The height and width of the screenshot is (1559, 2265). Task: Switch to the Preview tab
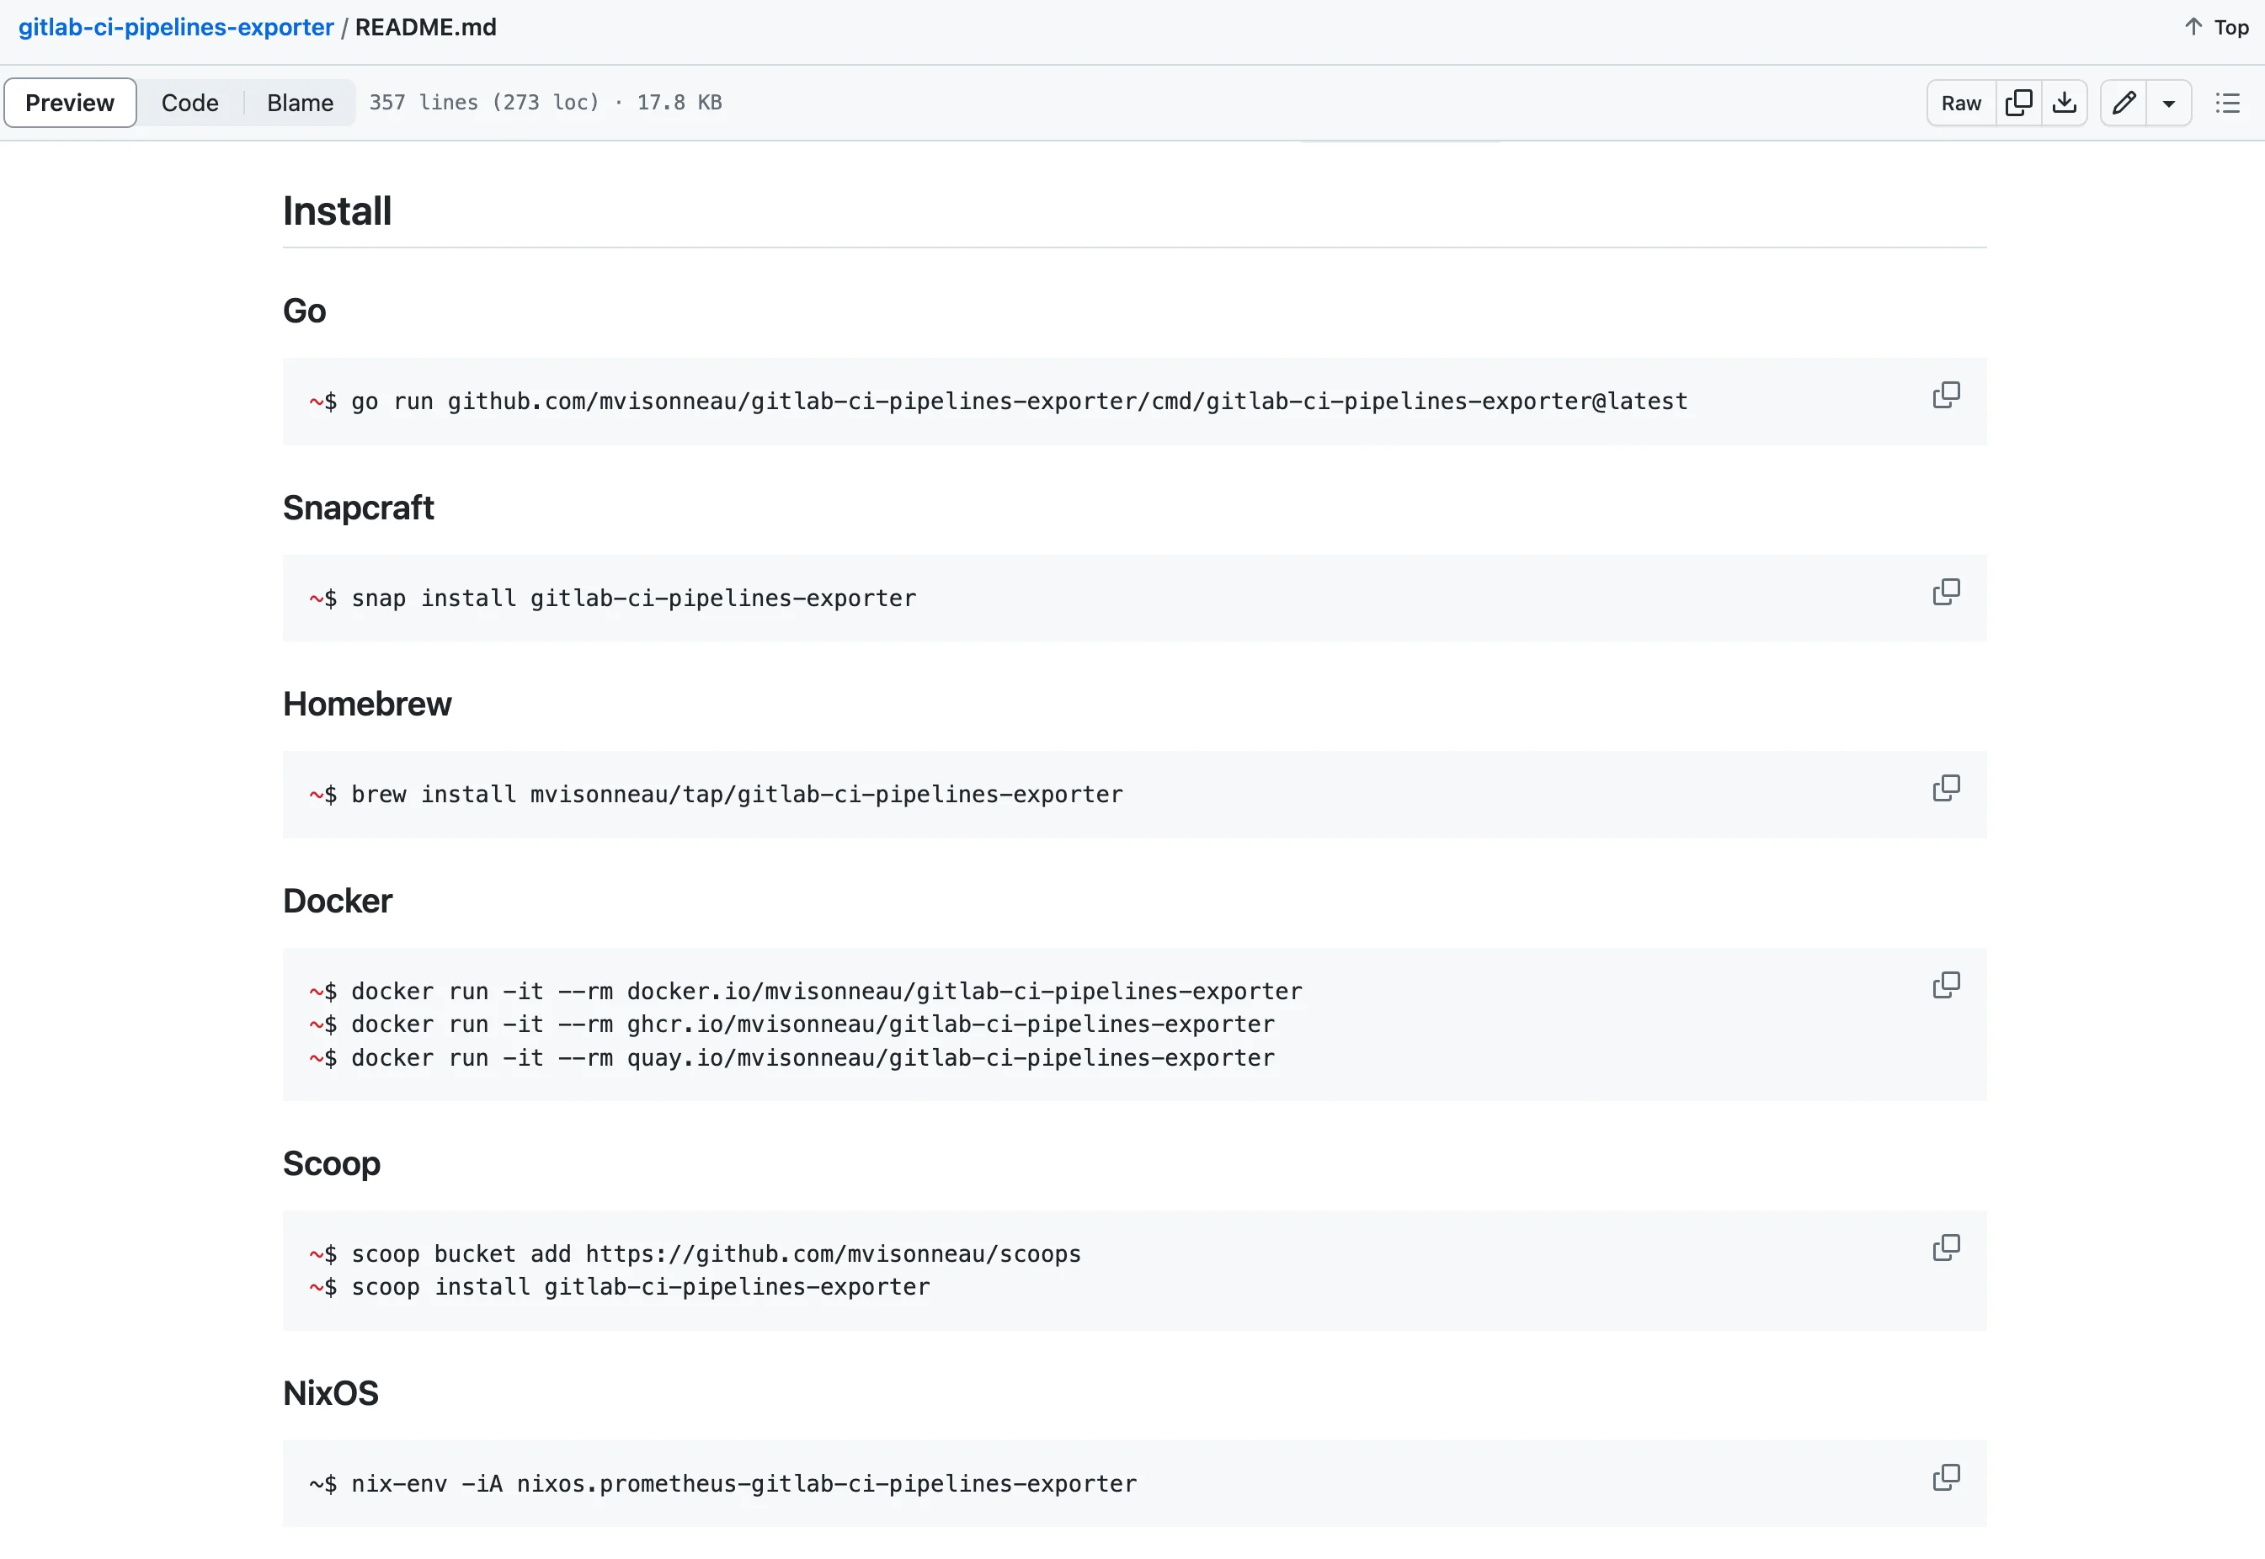[69, 103]
